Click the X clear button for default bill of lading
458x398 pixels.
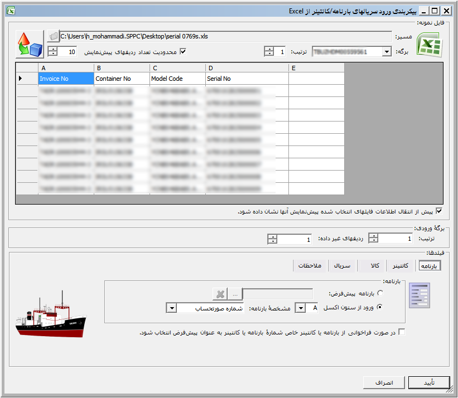pyautogui.click(x=220, y=294)
